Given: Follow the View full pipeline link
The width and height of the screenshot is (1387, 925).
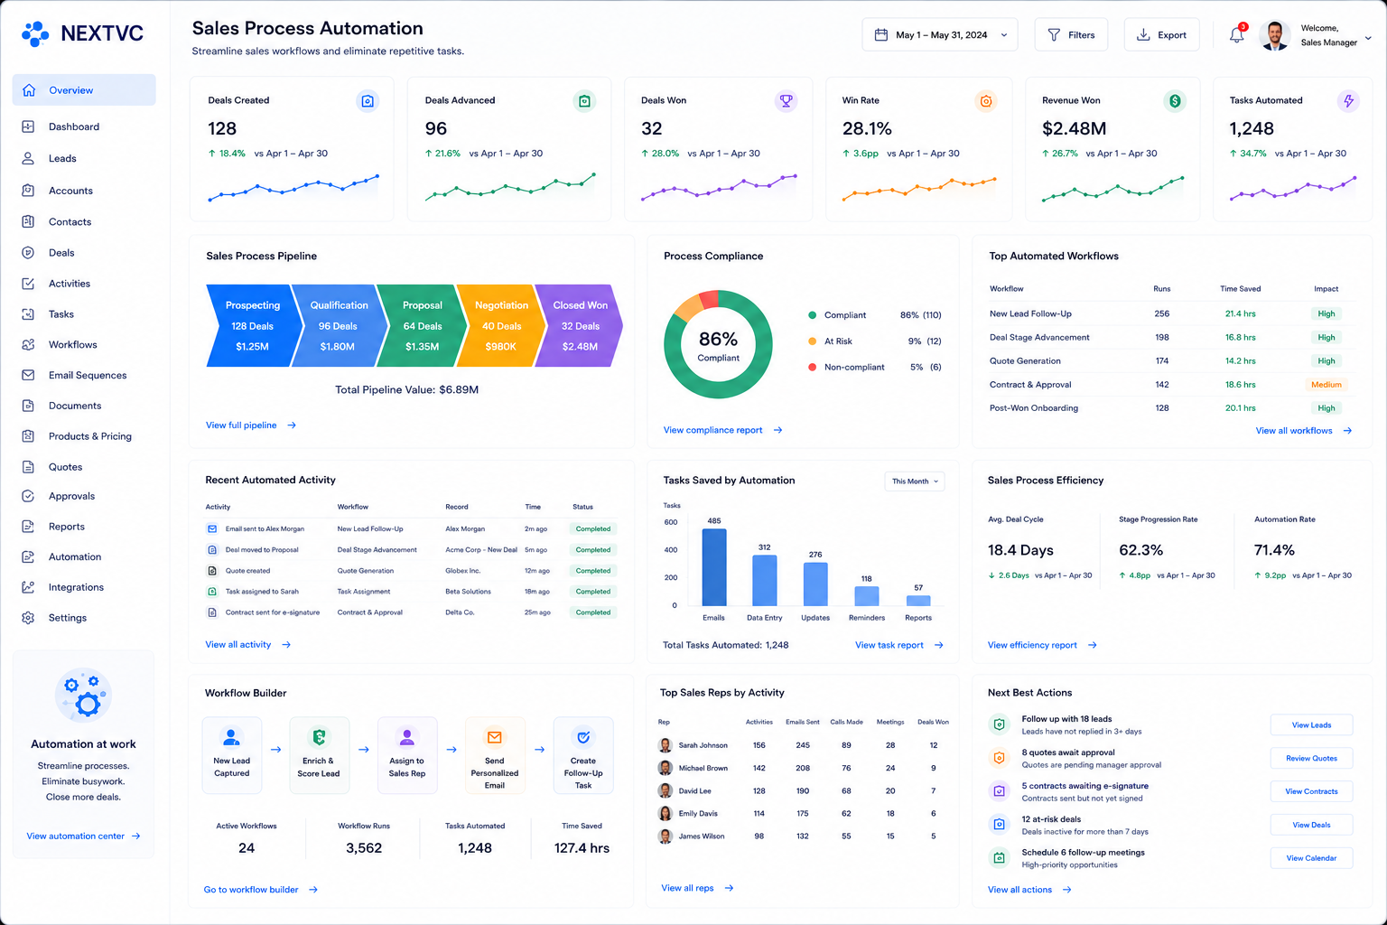Looking at the screenshot, I should tap(251, 425).
